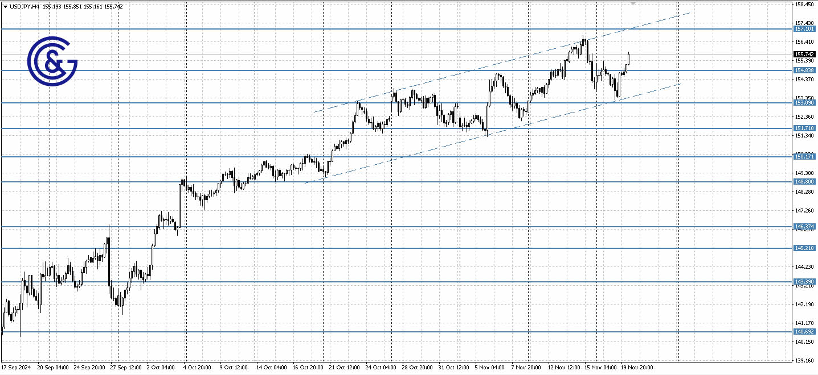
Task: Click the 153.090 support line label
Action: 804,102
